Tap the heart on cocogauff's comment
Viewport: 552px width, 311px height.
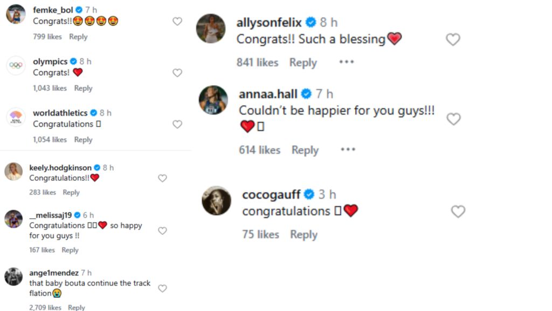(x=458, y=212)
